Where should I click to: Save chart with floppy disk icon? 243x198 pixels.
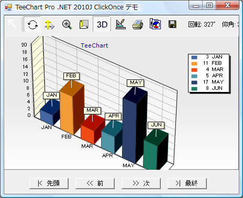[172, 25]
